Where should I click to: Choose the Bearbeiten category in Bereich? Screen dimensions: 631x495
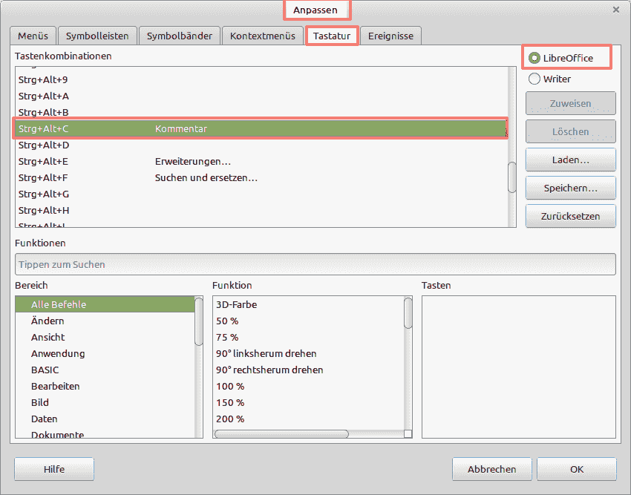click(56, 387)
